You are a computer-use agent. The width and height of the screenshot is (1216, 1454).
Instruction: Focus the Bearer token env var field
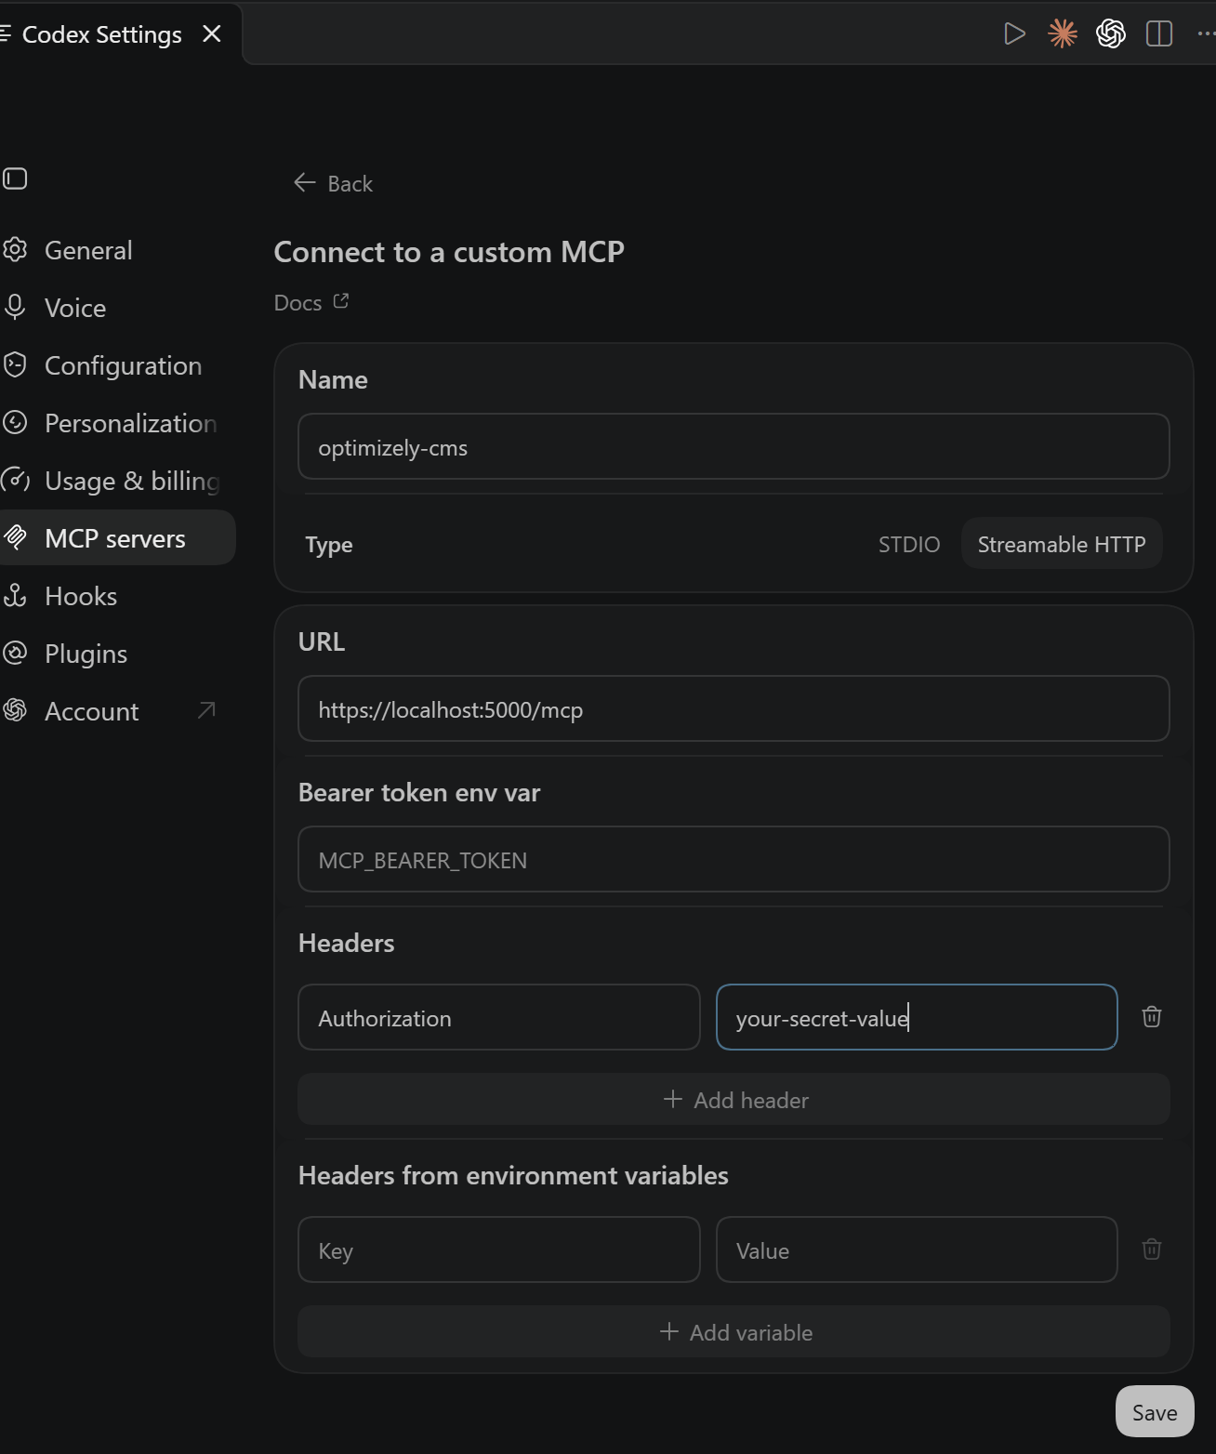(x=734, y=859)
